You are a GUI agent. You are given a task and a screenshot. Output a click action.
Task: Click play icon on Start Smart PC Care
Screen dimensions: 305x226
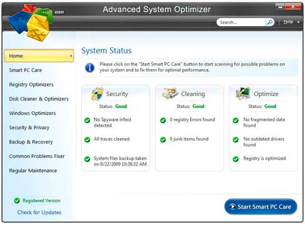pyautogui.click(x=232, y=207)
